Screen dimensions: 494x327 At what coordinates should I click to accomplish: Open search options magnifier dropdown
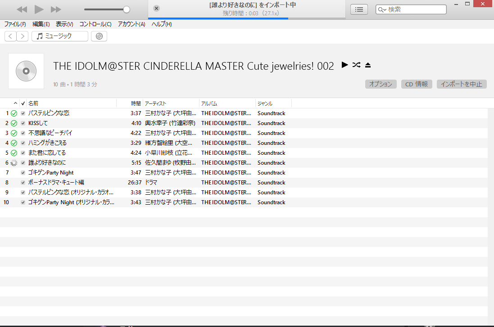382,10
